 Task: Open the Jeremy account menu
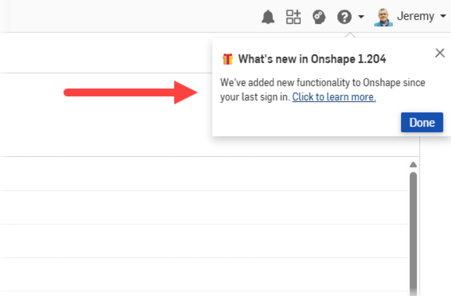pyautogui.click(x=415, y=16)
